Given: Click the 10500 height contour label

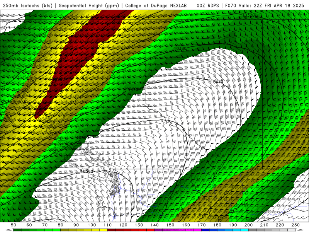Looking at the screenshot, I should [83, 138].
